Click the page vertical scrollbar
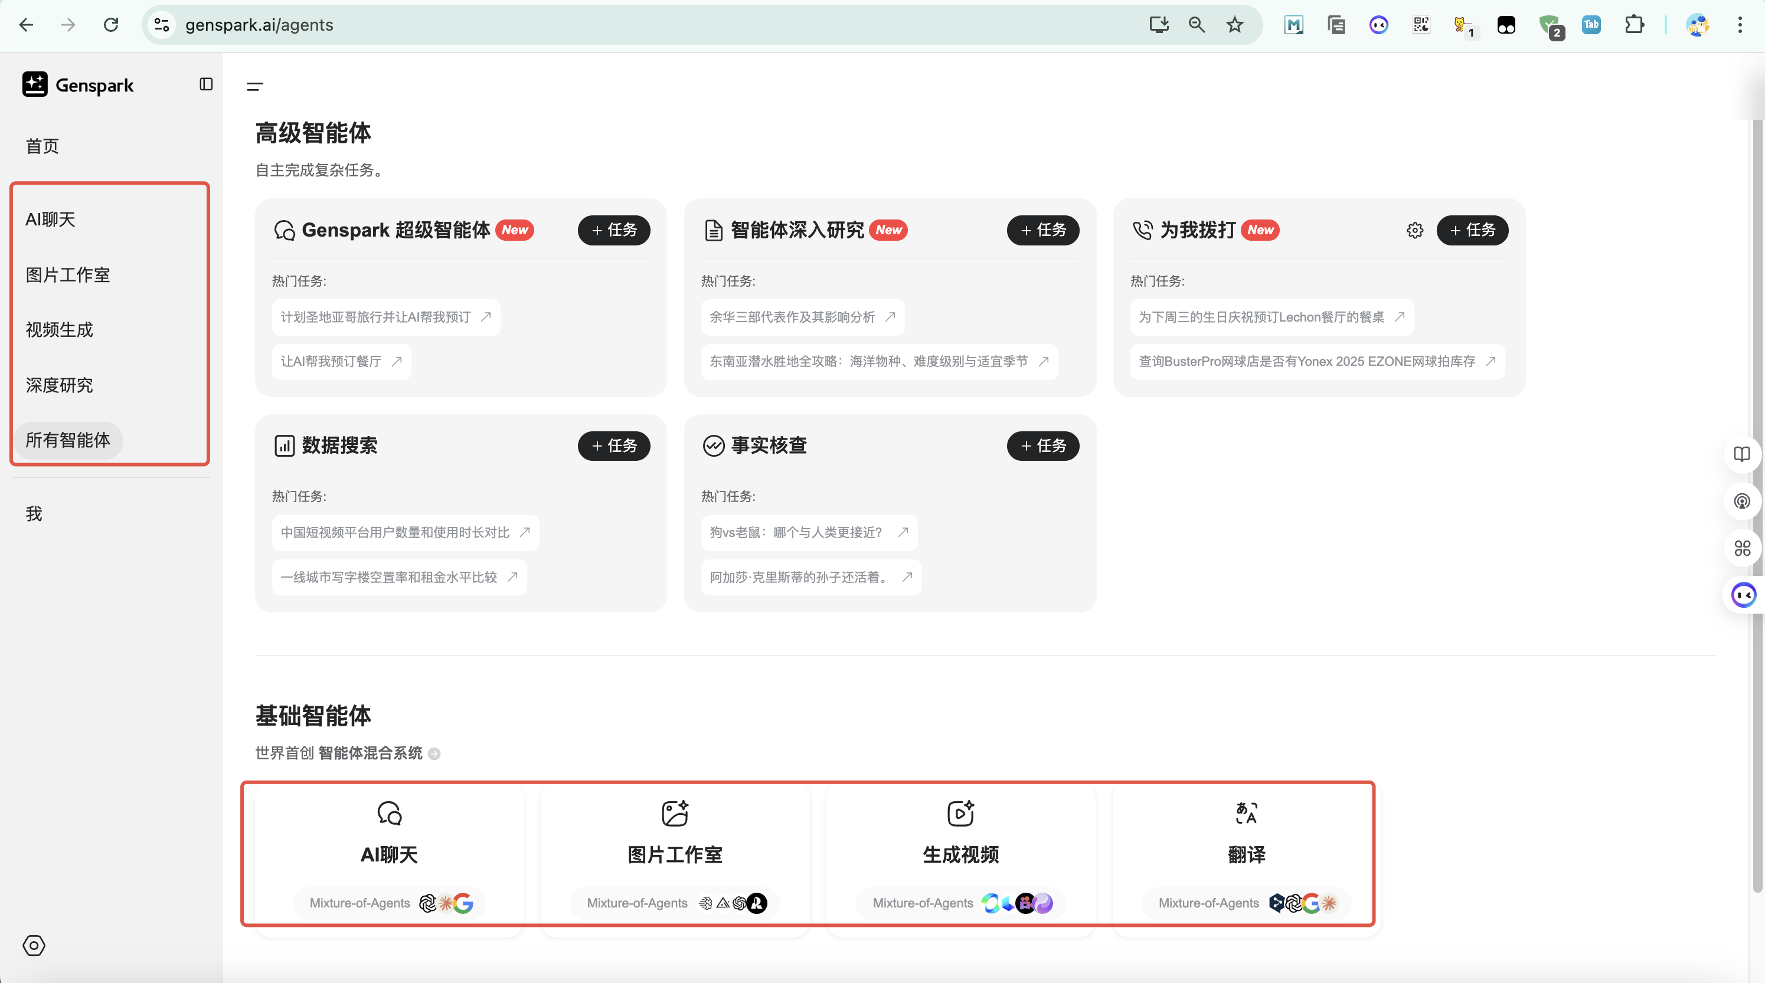 [1757, 507]
